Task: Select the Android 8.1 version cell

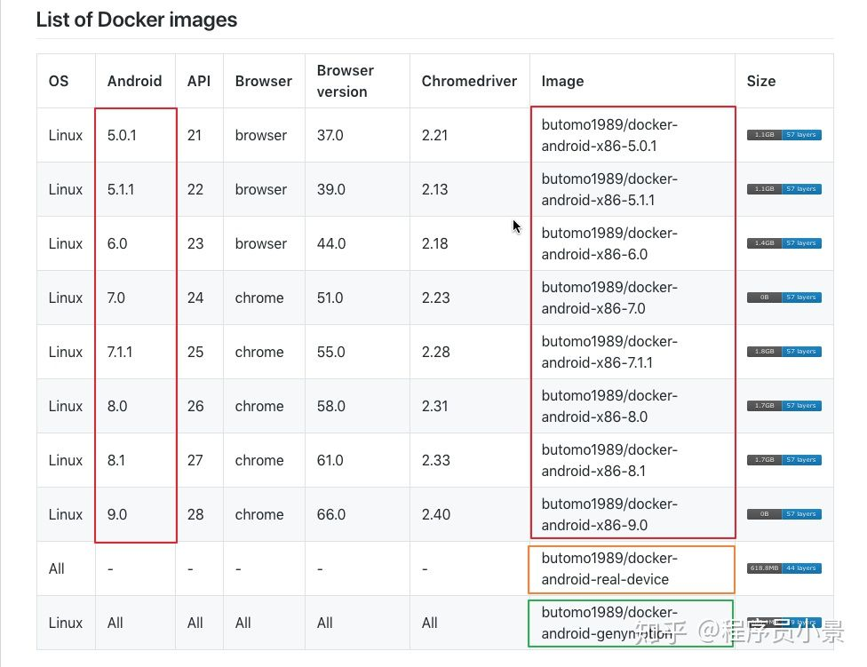Action: pyautogui.click(x=116, y=460)
